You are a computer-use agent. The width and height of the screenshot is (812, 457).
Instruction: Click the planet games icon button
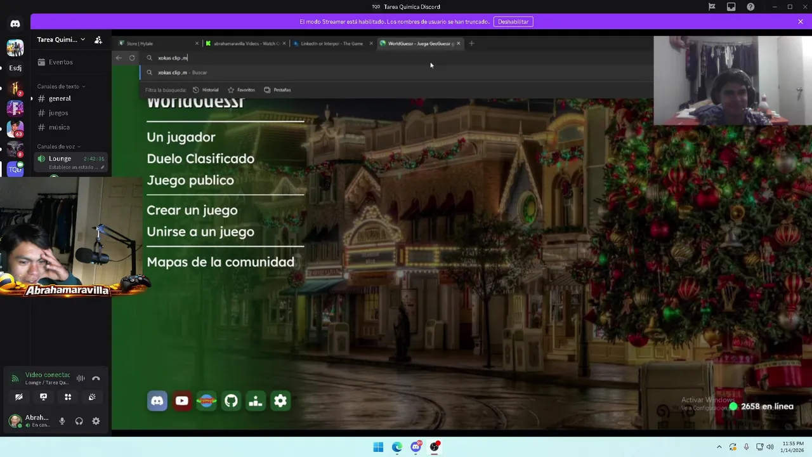click(x=206, y=401)
